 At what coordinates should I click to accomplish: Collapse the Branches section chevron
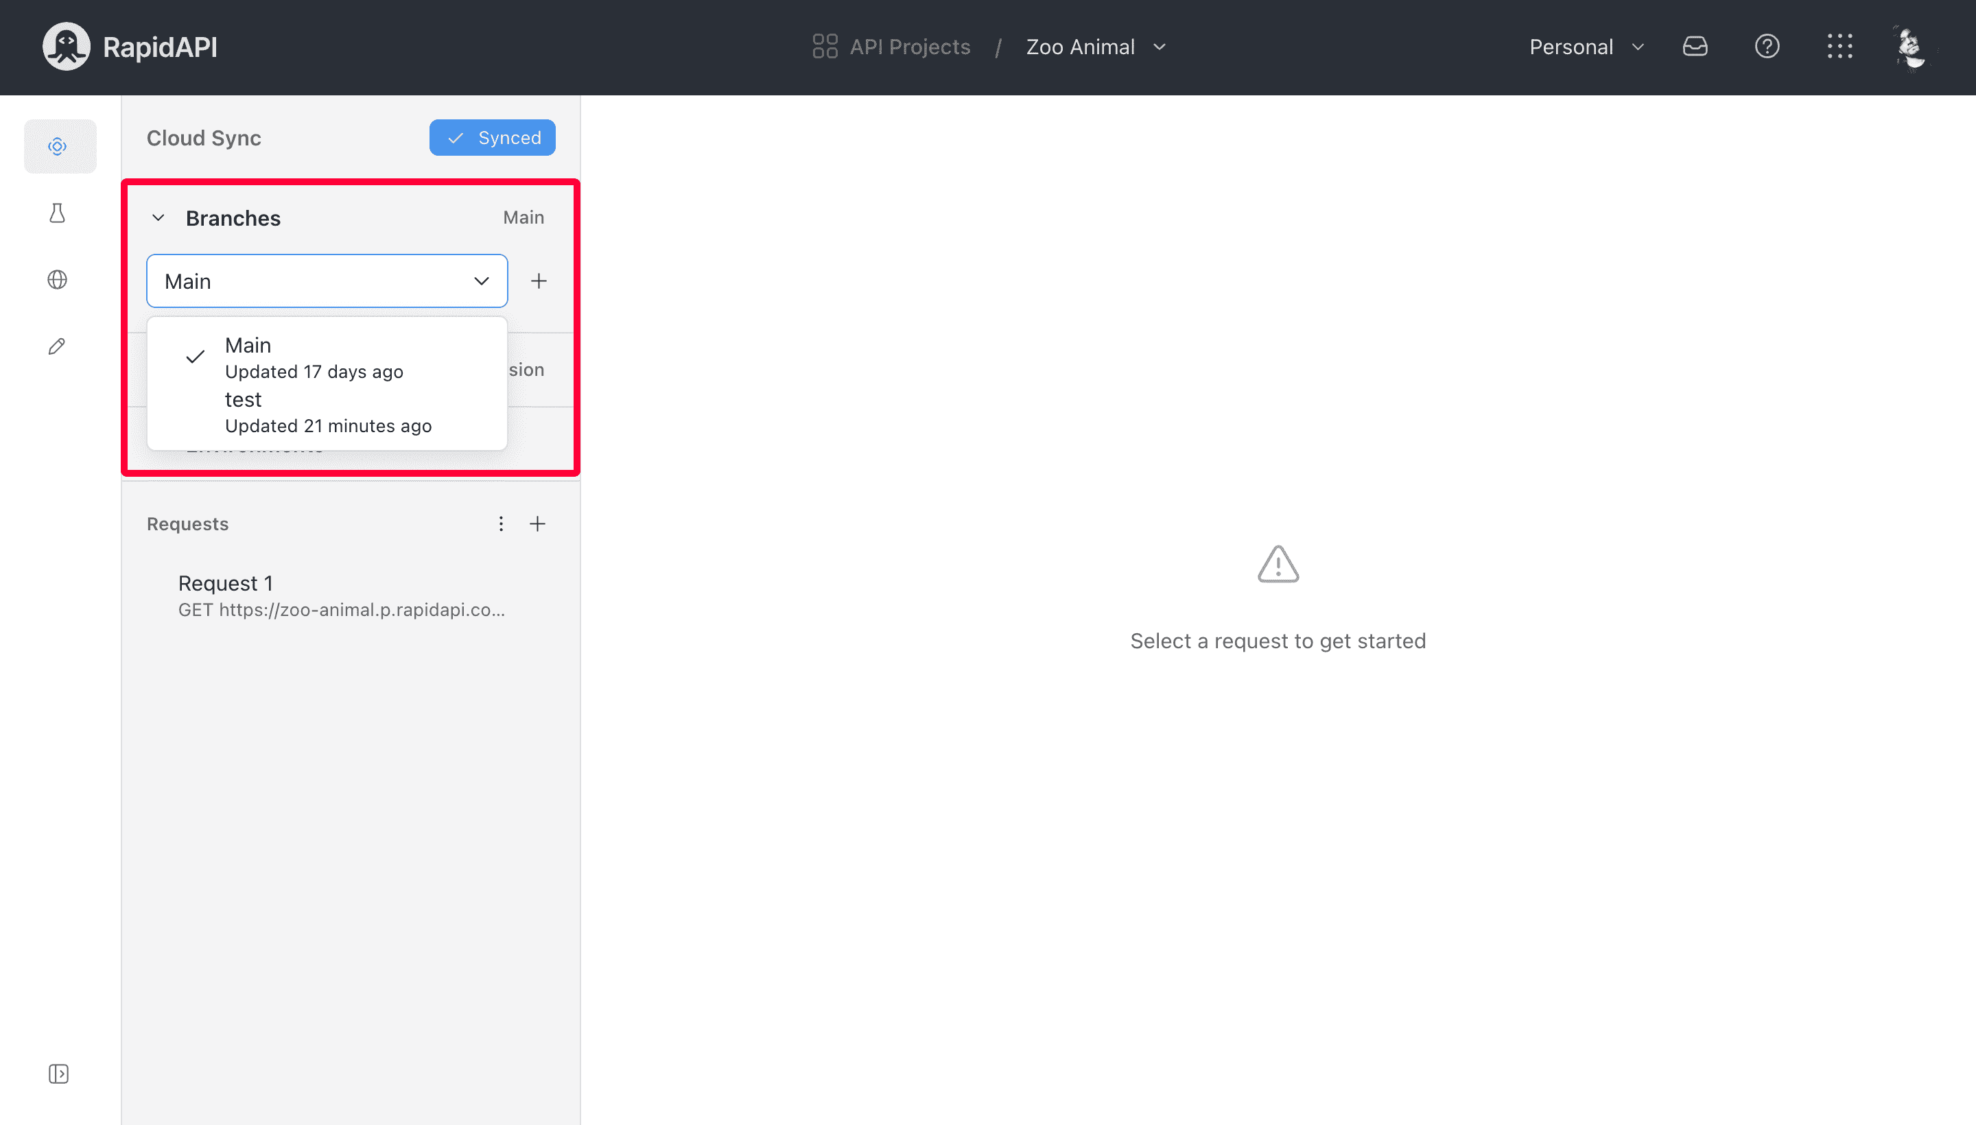pos(158,218)
